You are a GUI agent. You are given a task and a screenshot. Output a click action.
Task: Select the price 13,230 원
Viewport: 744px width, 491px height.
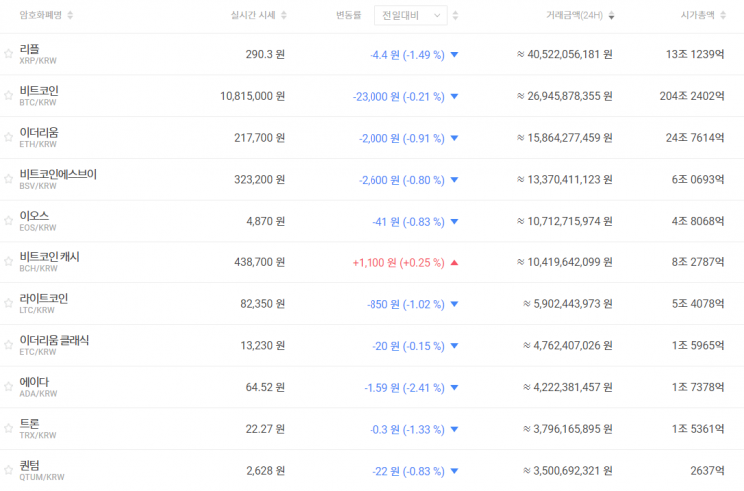(262, 346)
